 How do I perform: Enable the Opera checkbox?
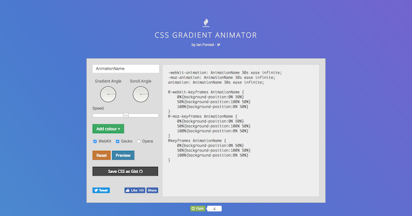pyautogui.click(x=138, y=142)
